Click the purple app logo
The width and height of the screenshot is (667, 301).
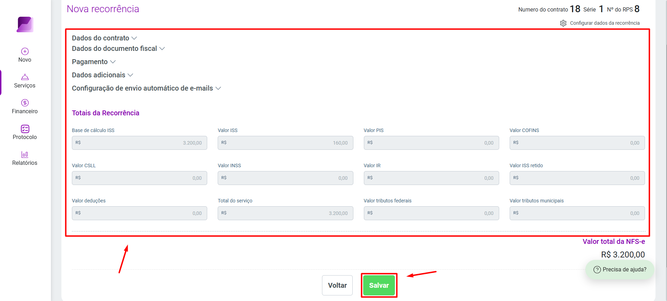[x=25, y=24]
